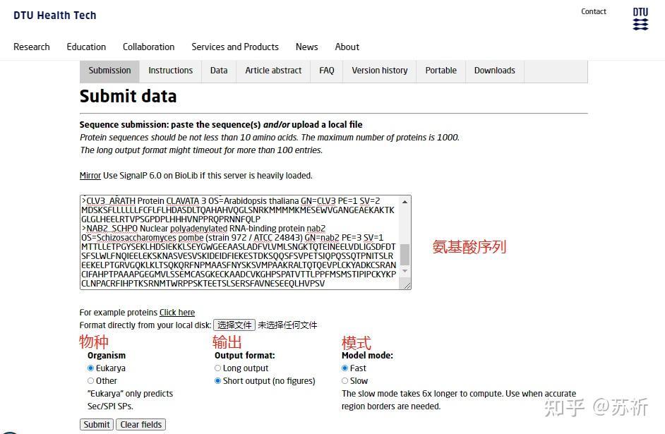Load example proteins via Click here link

[177, 312]
